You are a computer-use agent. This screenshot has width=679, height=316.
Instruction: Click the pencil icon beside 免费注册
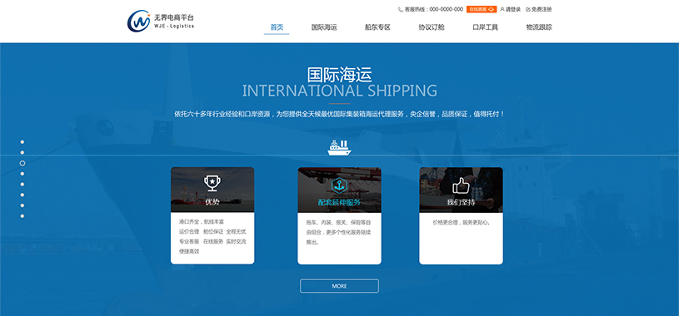528,9
